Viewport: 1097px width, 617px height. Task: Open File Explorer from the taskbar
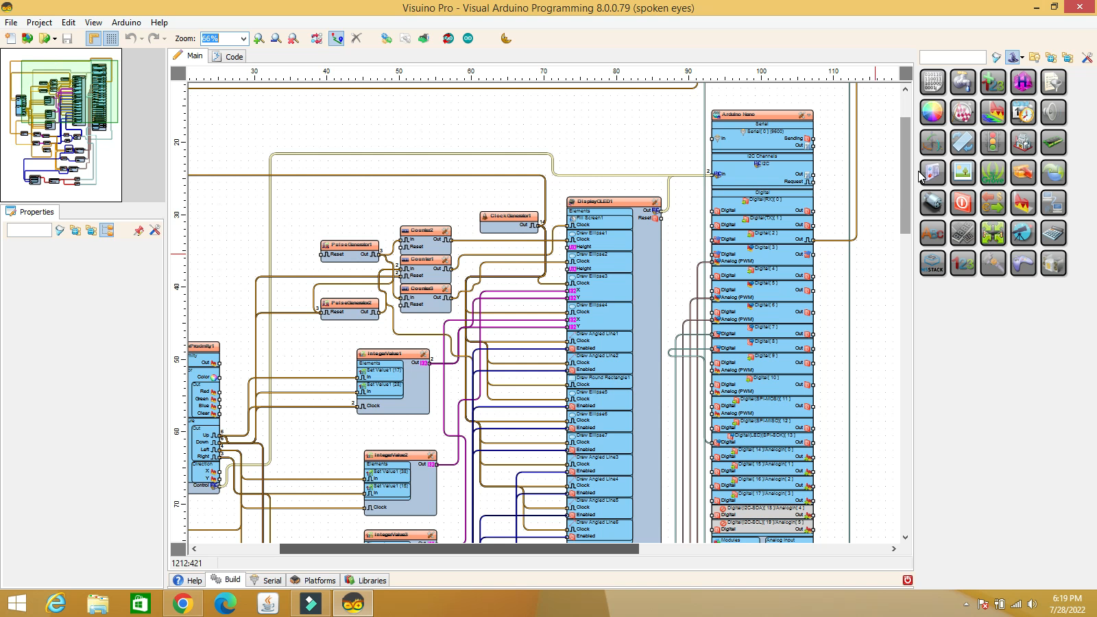[98, 603]
